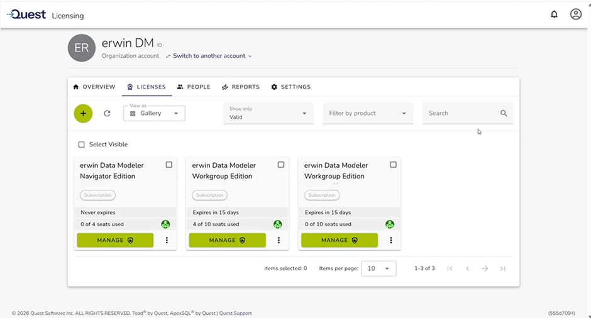591x318 pixels.
Task: Open the Filter by product dropdown
Action: [368, 113]
